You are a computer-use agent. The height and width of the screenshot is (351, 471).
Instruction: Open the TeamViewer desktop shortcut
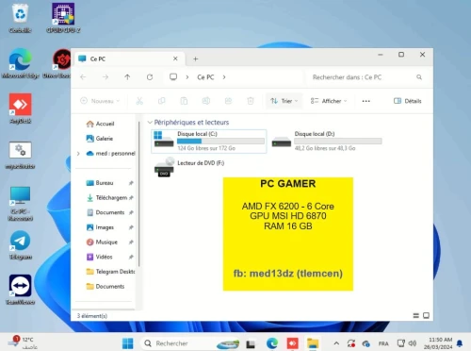(x=20, y=290)
